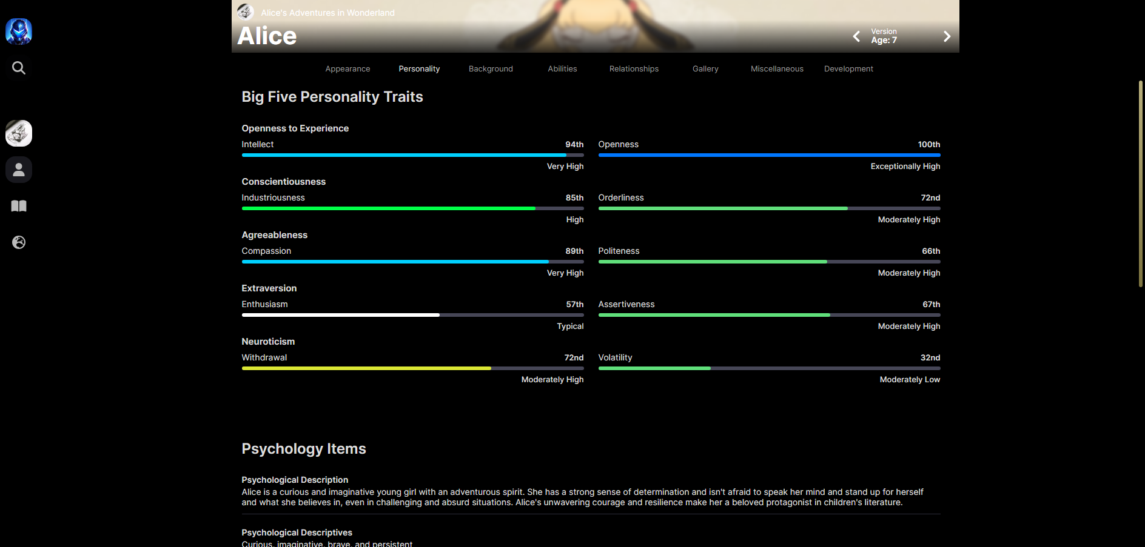Open the search magnifier icon
This screenshot has width=1145, height=547.
pyautogui.click(x=19, y=68)
